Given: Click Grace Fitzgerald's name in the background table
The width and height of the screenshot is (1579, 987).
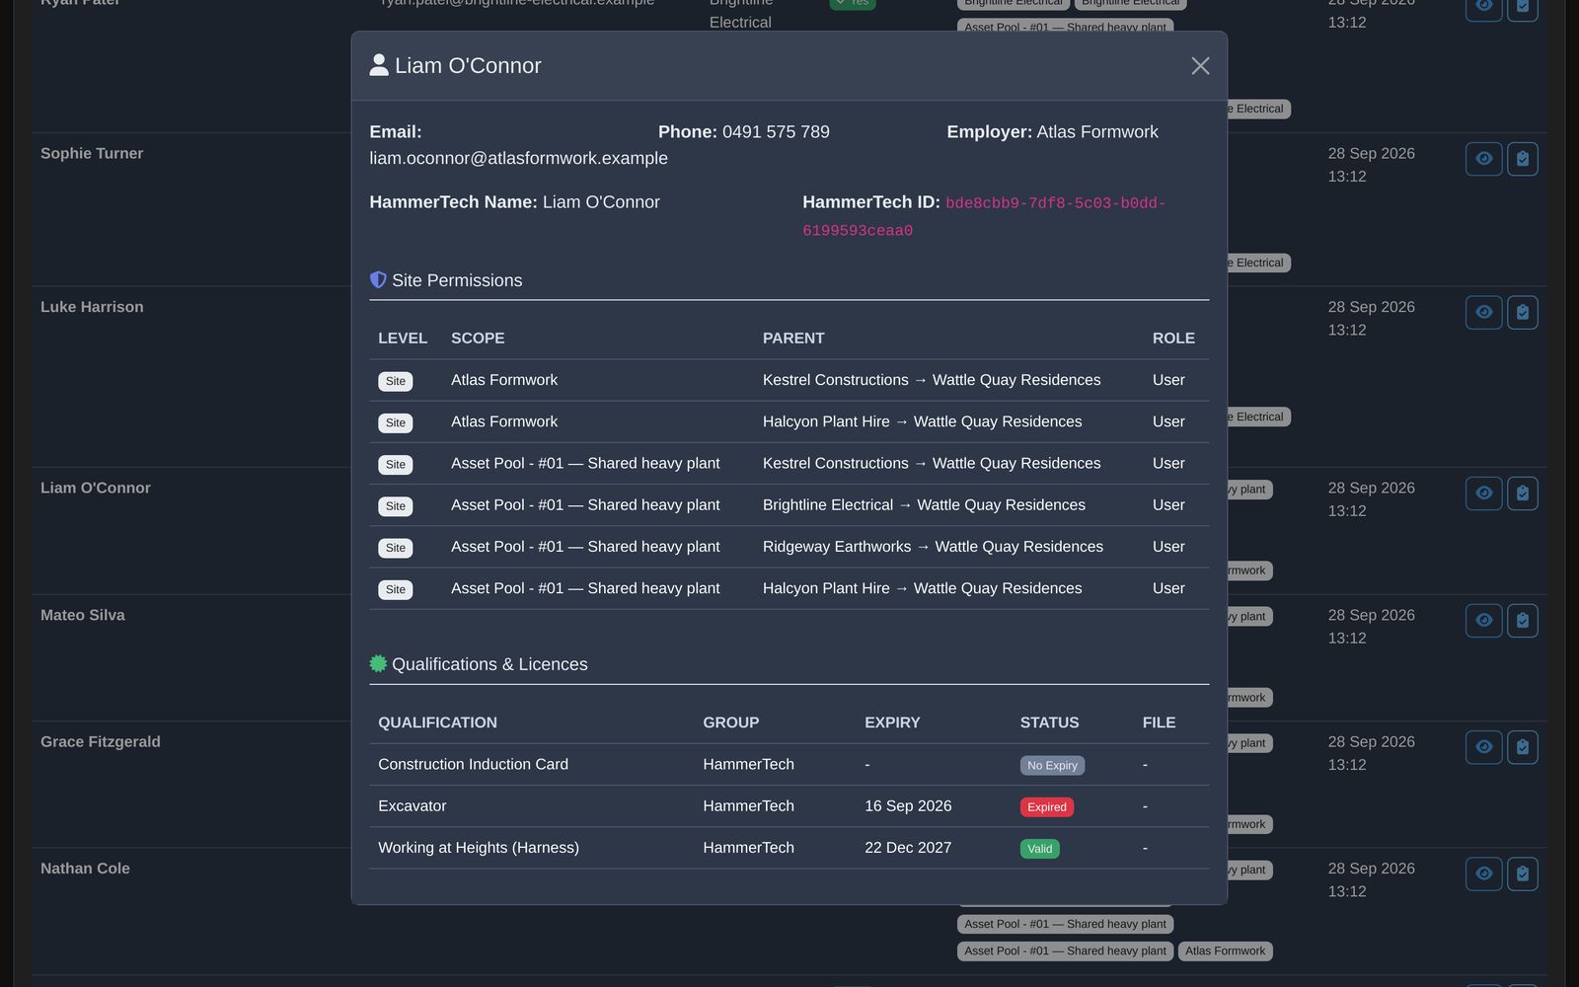Looking at the screenshot, I should pos(101,742).
